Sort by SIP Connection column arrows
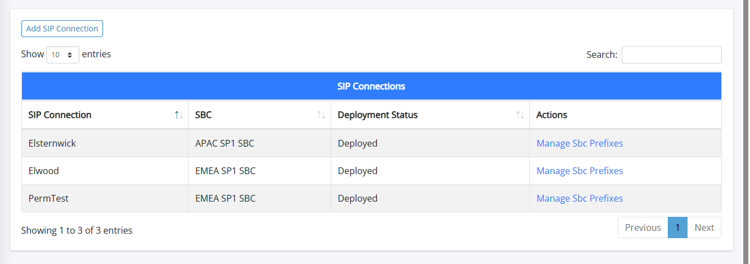The image size is (750, 264). tap(178, 115)
